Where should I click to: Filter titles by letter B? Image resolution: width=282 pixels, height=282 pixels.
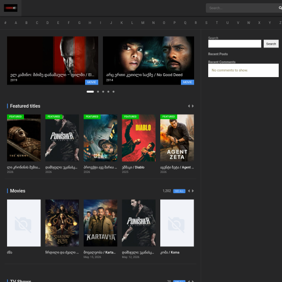point(26,23)
